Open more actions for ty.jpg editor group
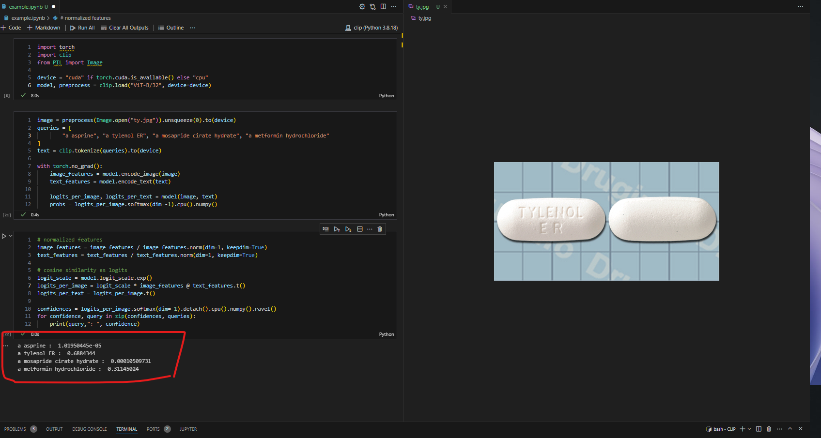This screenshot has width=821, height=438. coord(801,7)
